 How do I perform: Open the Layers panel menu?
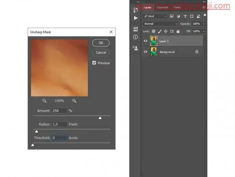(204, 7)
